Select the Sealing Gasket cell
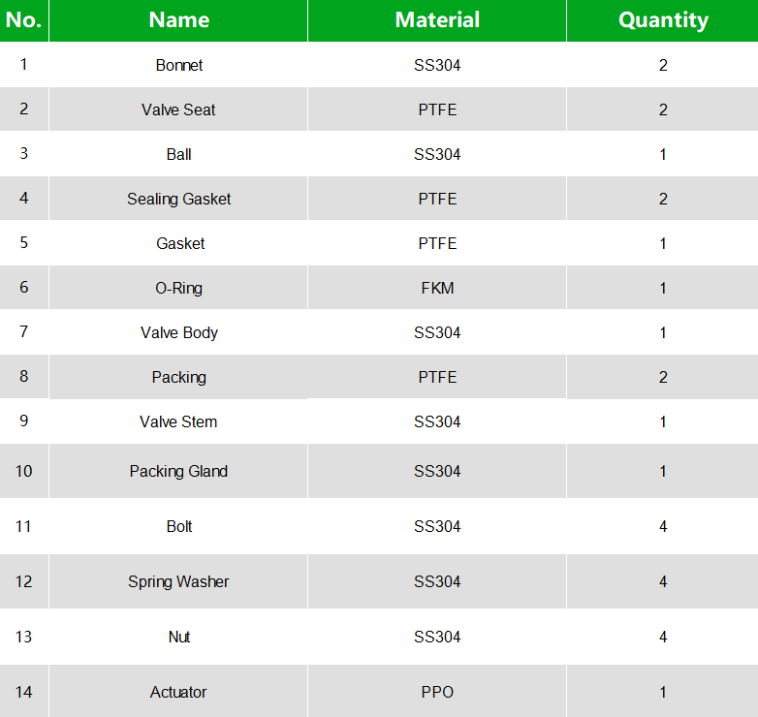 pos(179,199)
